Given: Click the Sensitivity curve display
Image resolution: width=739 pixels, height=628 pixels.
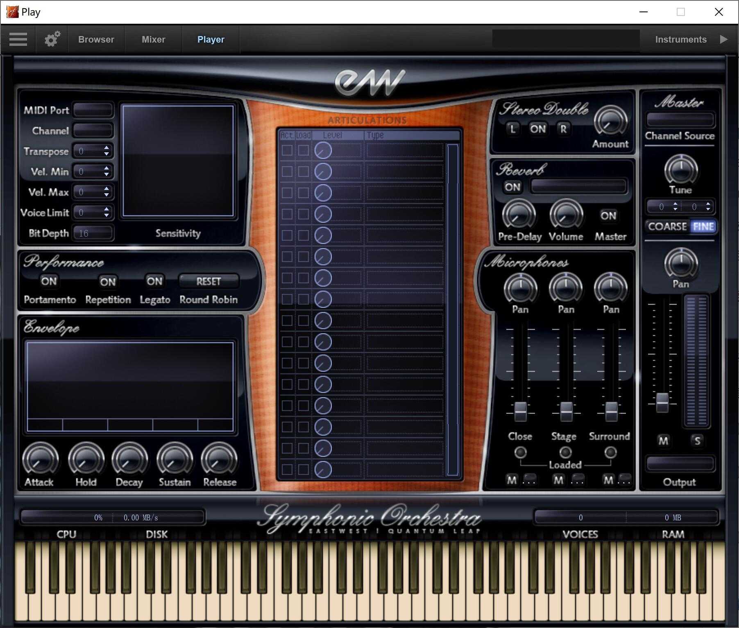Looking at the screenshot, I should 178,161.
